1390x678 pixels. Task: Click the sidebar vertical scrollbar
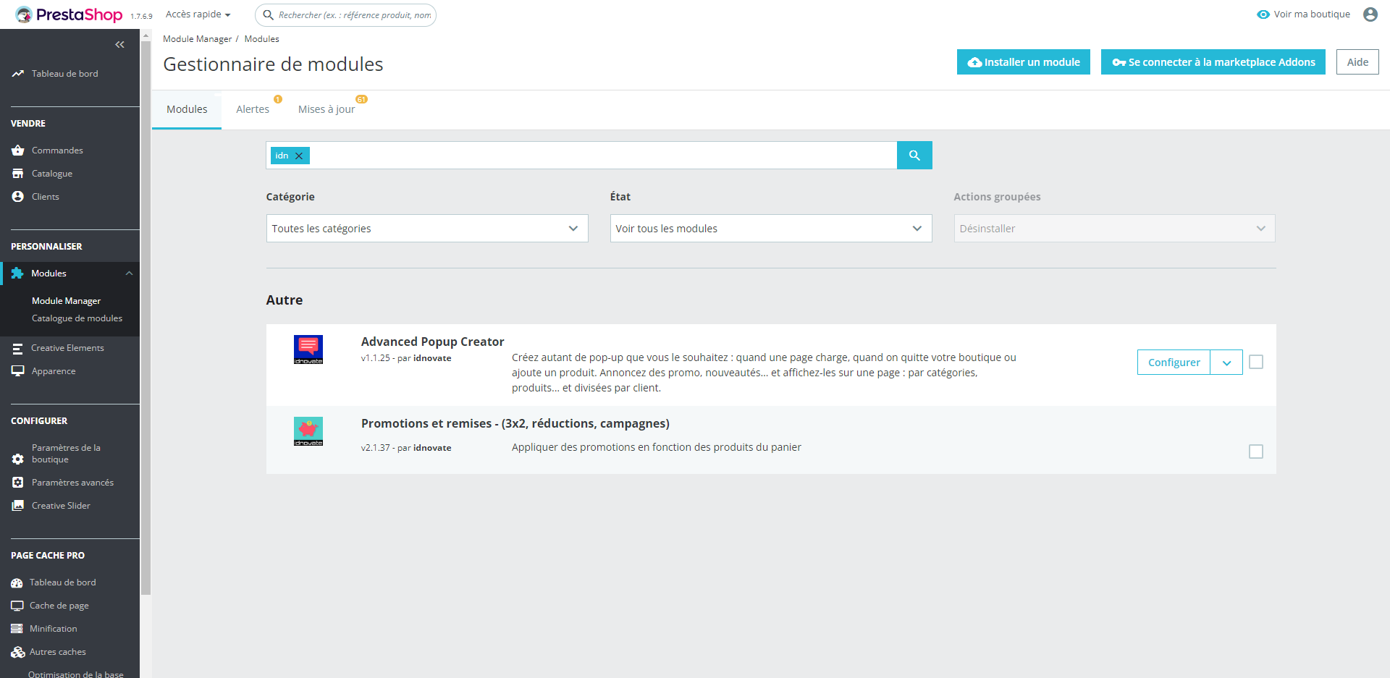tap(146, 318)
